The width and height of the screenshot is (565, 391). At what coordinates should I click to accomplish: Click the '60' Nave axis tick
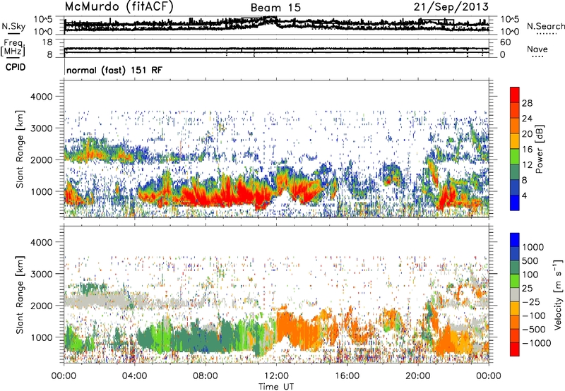pos(505,42)
